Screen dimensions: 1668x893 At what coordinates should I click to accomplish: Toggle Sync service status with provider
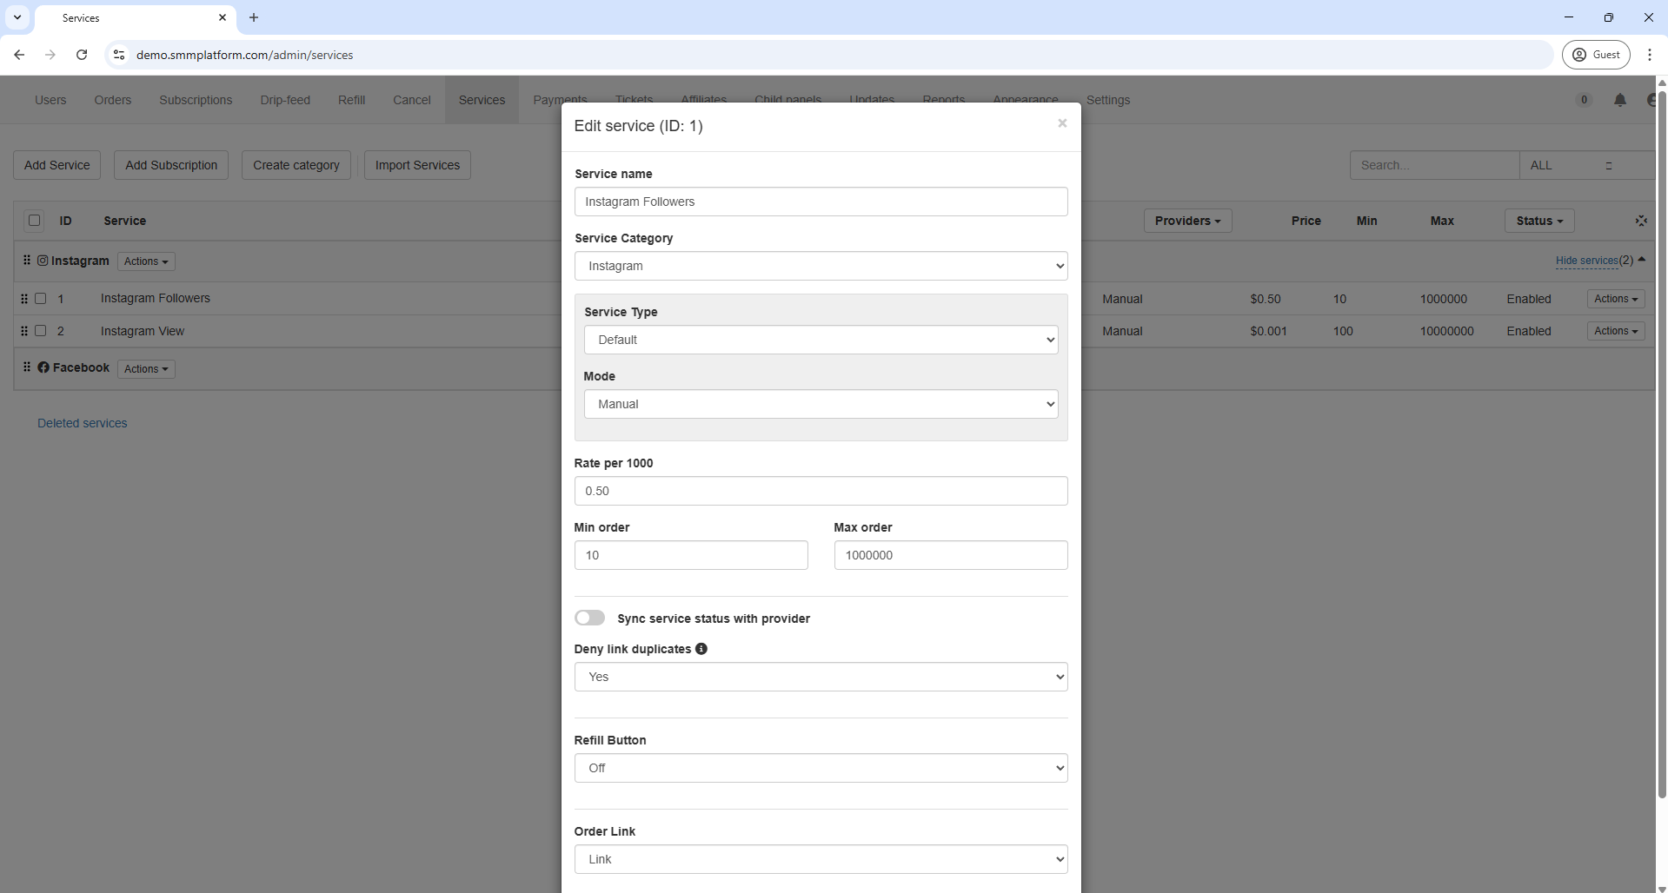pyautogui.click(x=589, y=618)
